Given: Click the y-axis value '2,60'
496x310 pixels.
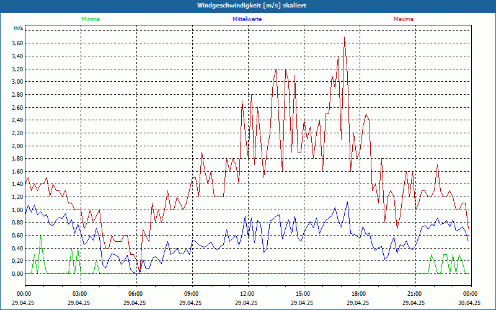Looking at the screenshot, I should 17,107.
